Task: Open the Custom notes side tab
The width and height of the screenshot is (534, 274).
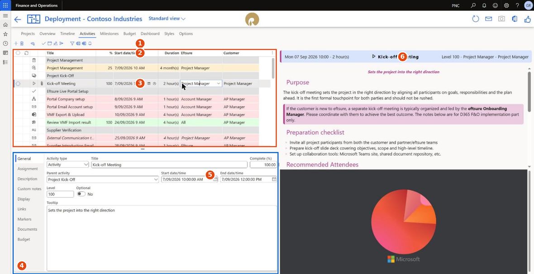Action: [x=29, y=189]
